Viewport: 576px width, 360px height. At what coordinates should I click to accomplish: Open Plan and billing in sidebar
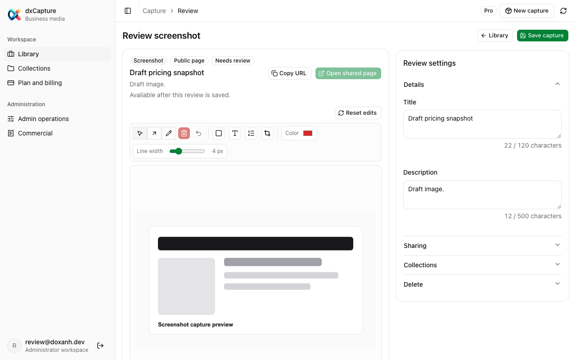click(x=57, y=83)
